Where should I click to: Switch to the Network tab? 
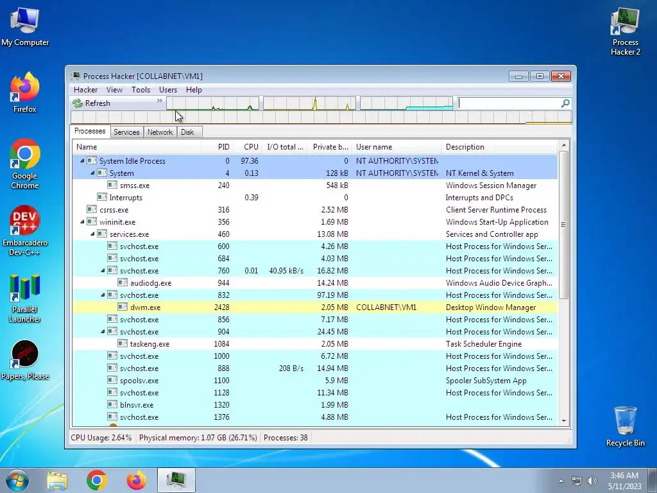[160, 132]
